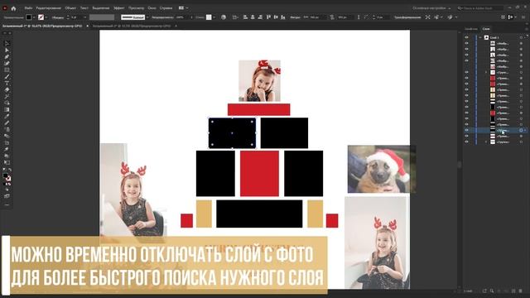This screenshot has width=530, height=298.
Task: Click vertical align top icon
Action: pyautogui.click(x=268, y=17)
